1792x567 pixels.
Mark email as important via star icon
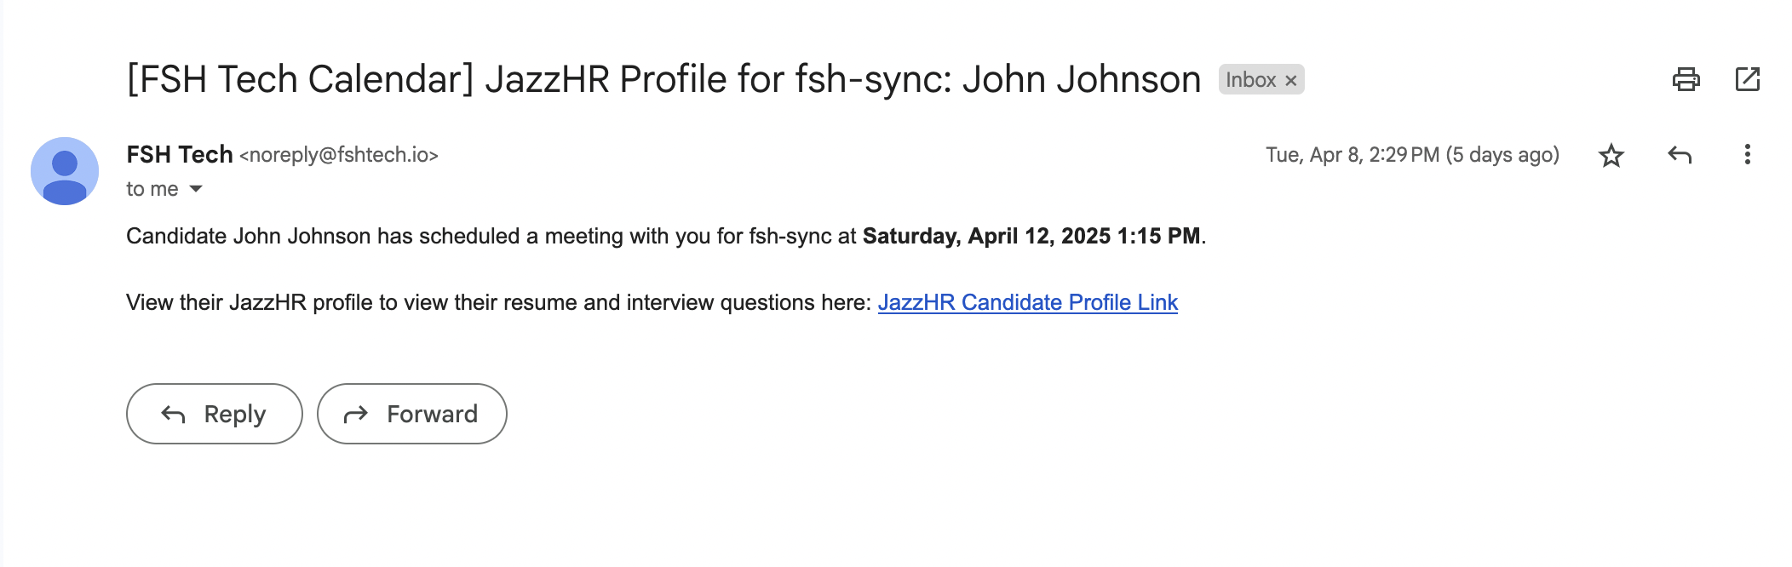1610,155
